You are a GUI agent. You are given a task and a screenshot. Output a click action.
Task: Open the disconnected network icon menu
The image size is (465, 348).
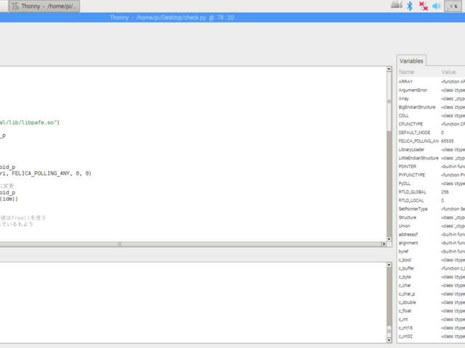click(424, 6)
